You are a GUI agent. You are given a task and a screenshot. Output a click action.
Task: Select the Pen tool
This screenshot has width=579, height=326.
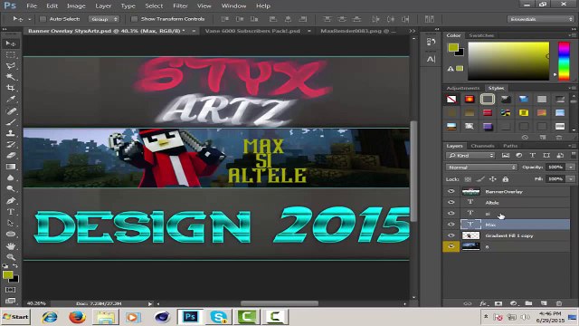coord(10,201)
